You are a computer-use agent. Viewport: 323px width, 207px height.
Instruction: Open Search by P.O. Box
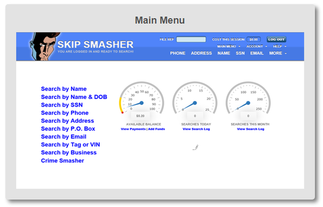(67, 129)
